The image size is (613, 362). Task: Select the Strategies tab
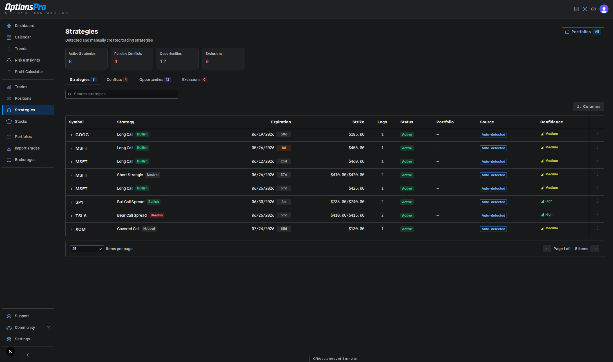[x=83, y=80]
